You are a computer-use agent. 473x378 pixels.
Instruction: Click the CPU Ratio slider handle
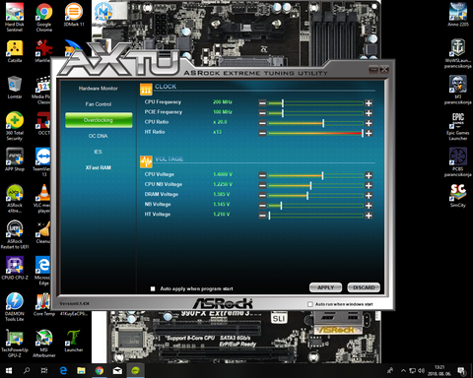pyautogui.click(x=323, y=123)
